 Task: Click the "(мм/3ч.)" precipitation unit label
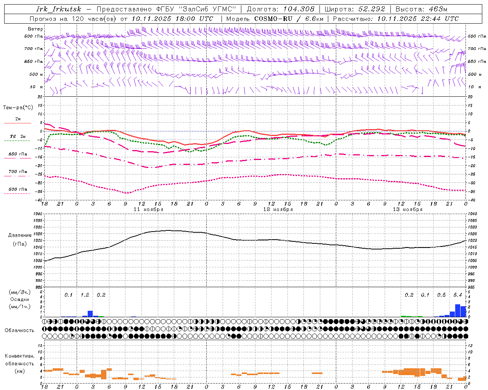tap(20, 292)
